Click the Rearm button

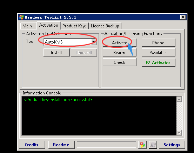(x=120, y=53)
